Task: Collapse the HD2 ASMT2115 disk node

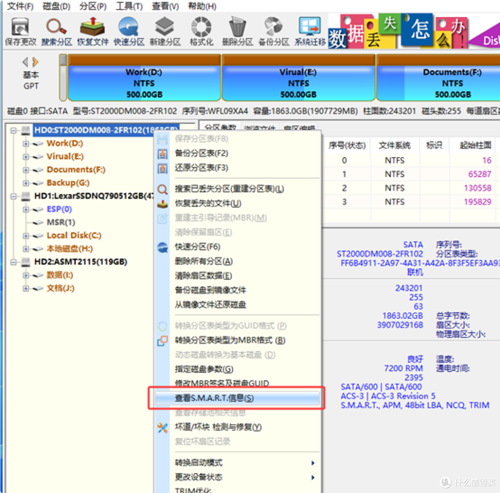Action: tap(13, 262)
